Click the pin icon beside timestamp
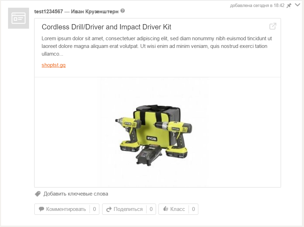Screen dimensions: 304x227 pos(289,6)
